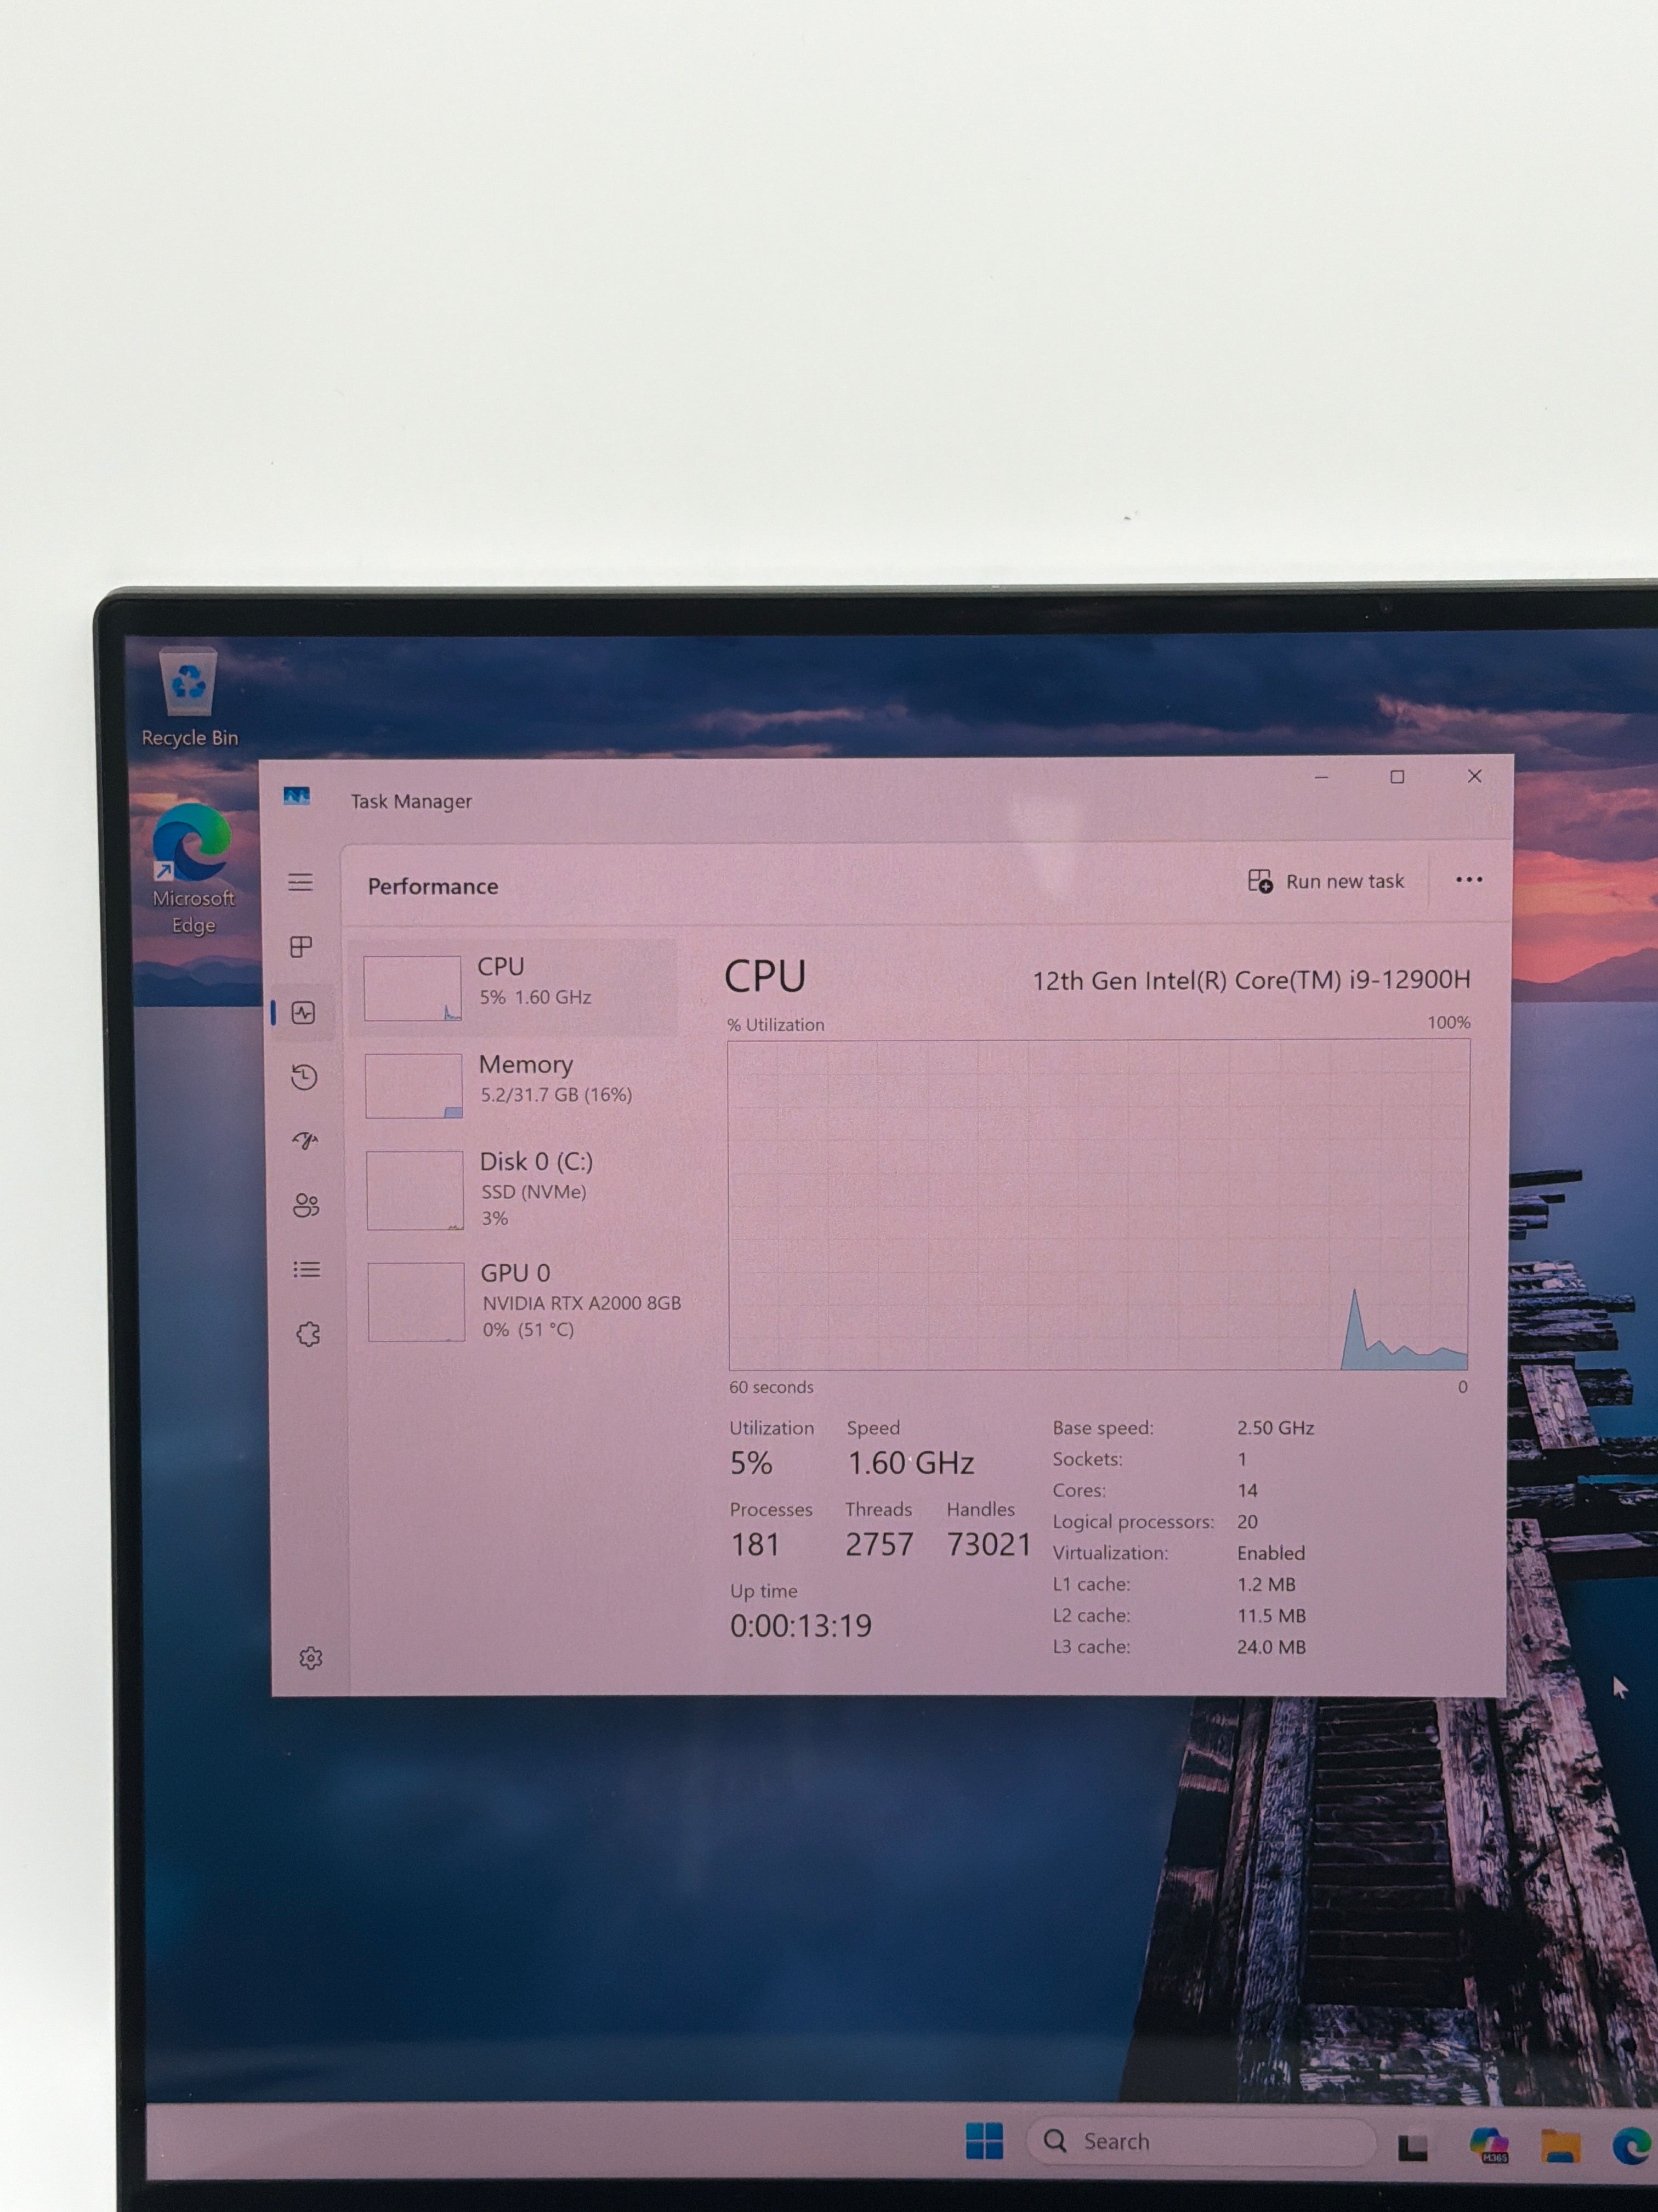Close the Task Manager window
Image resolution: width=1658 pixels, height=2212 pixels.
tap(1474, 776)
